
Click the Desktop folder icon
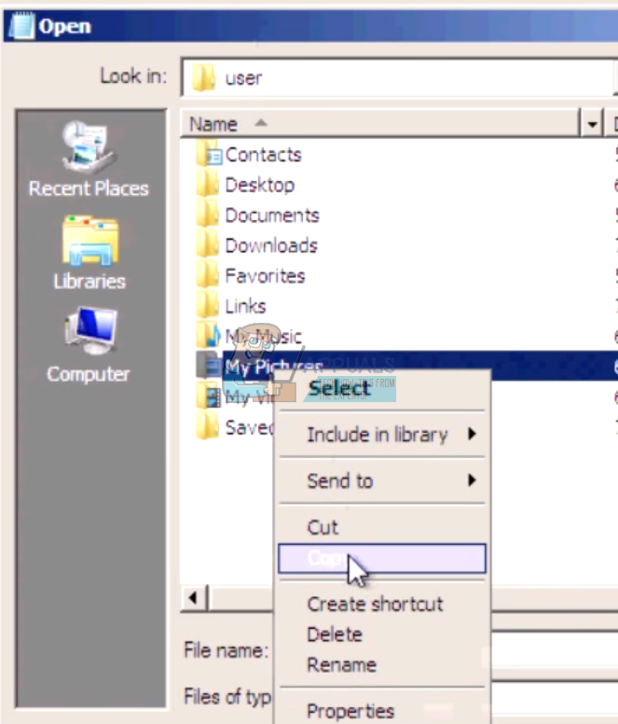click(x=207, y=185)
